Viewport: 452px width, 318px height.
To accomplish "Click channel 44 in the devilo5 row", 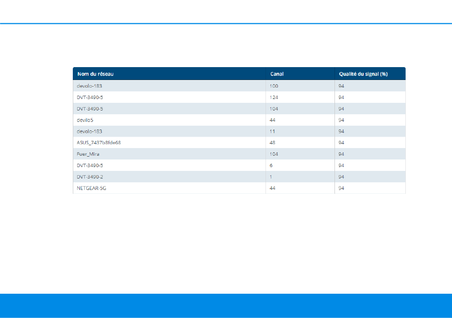I will (x=273, y=120).
